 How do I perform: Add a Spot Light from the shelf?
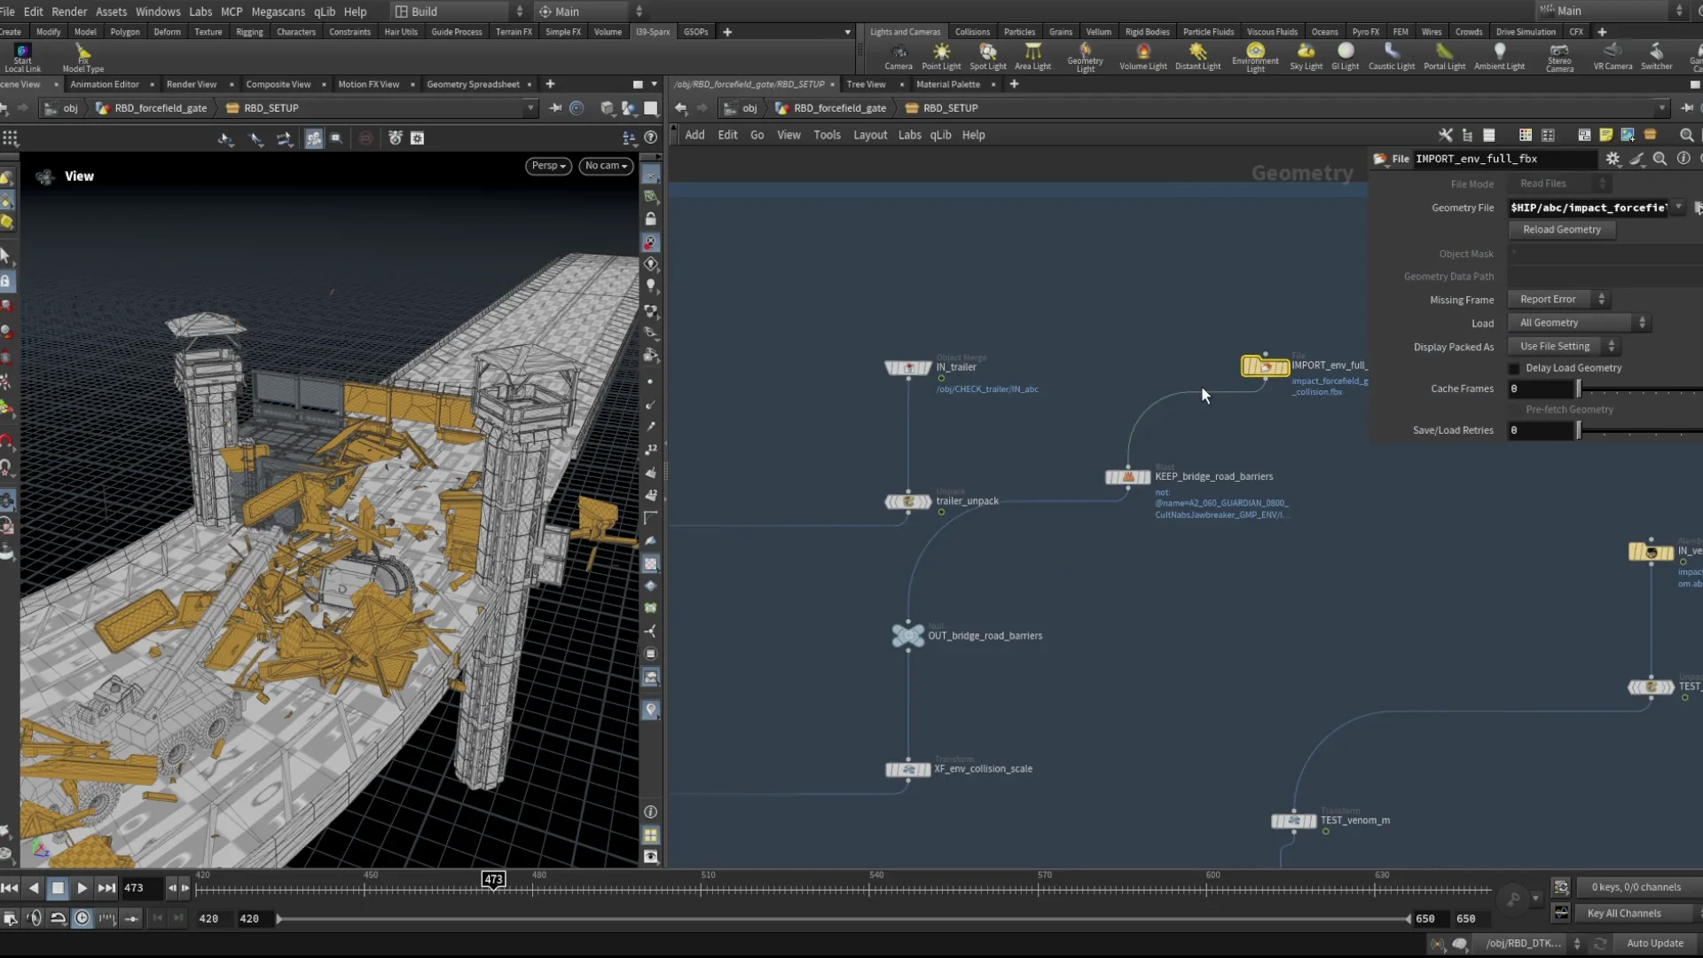point(987,57)
